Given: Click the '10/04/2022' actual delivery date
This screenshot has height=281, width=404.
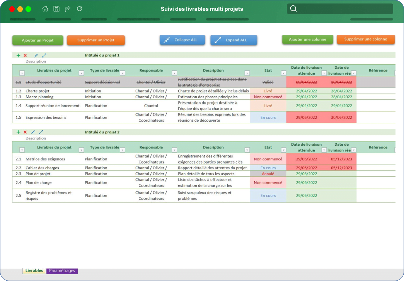Looking at the screenshot, I should 341,82.
